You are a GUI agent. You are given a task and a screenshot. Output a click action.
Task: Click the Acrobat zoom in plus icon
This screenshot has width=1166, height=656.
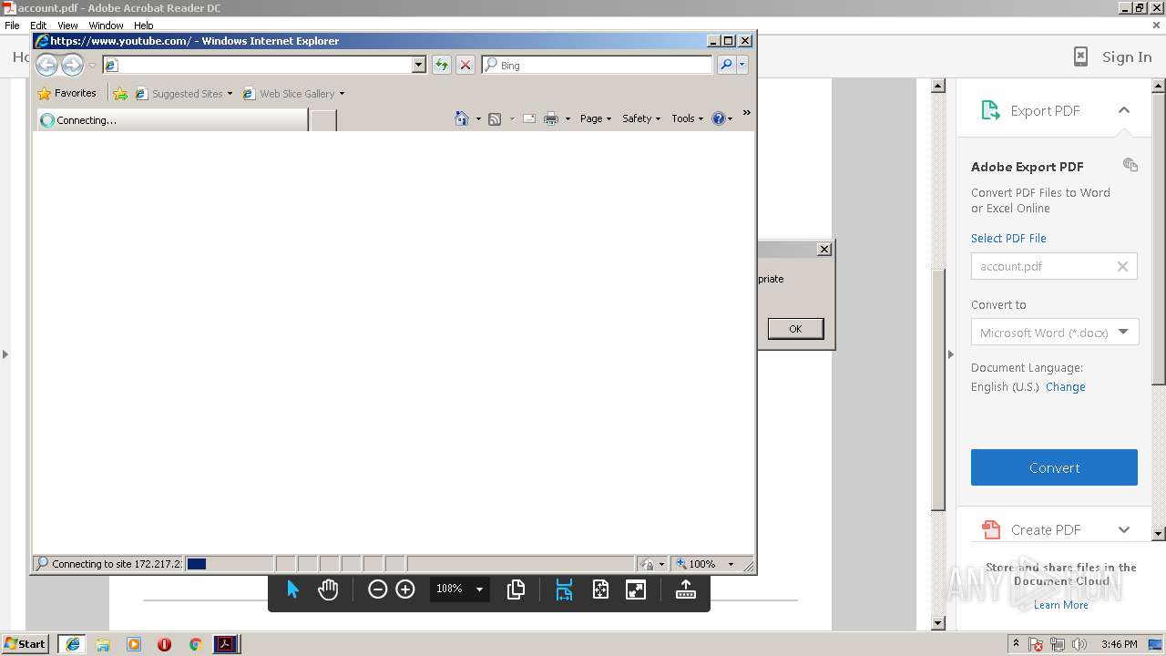tap(405, 589)
